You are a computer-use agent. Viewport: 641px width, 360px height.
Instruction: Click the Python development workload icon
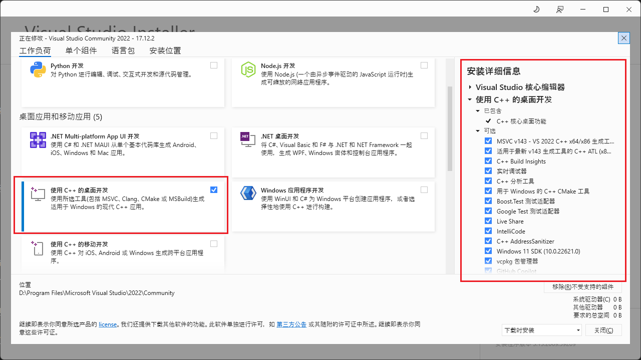pyautogui.click(x=38, y=70)
